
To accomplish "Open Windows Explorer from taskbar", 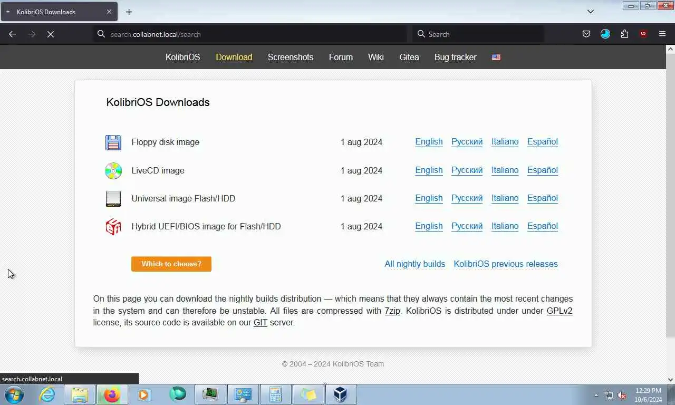I will point(80,394).
